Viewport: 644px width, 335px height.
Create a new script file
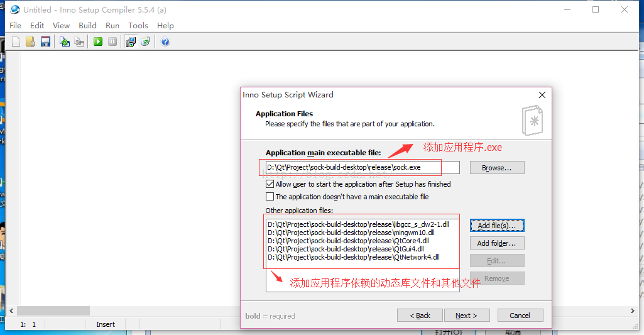point(16,41)
